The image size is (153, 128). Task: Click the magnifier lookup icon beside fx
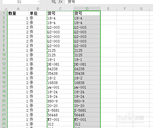tap(54, 2)
